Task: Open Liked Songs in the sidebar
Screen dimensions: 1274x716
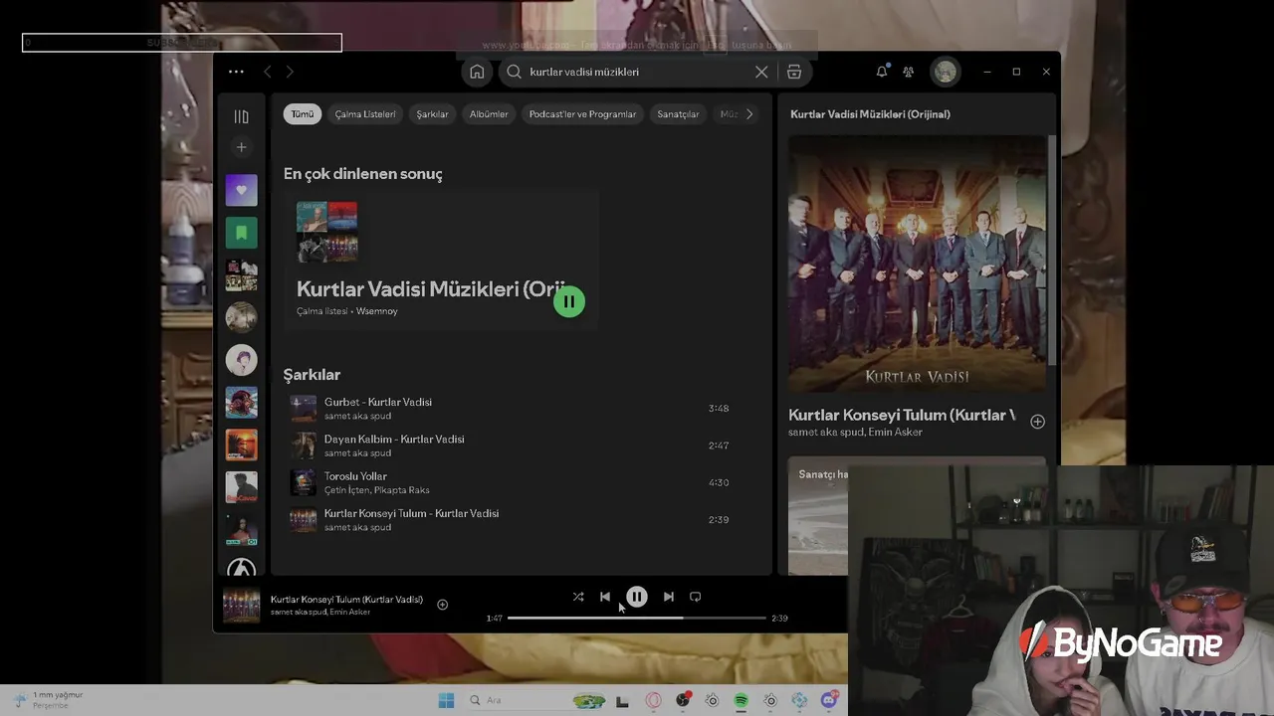Action: coord(241,190)
